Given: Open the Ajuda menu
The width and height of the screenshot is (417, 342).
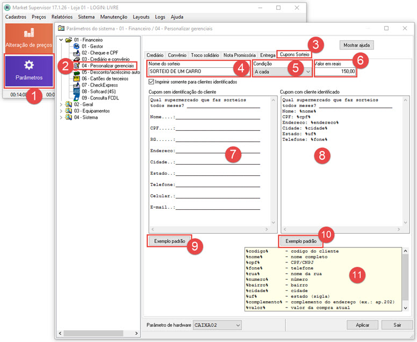Looking at the screenshot, I should (177, 17).
